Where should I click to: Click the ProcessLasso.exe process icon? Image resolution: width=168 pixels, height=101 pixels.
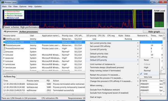coord(4,45)
